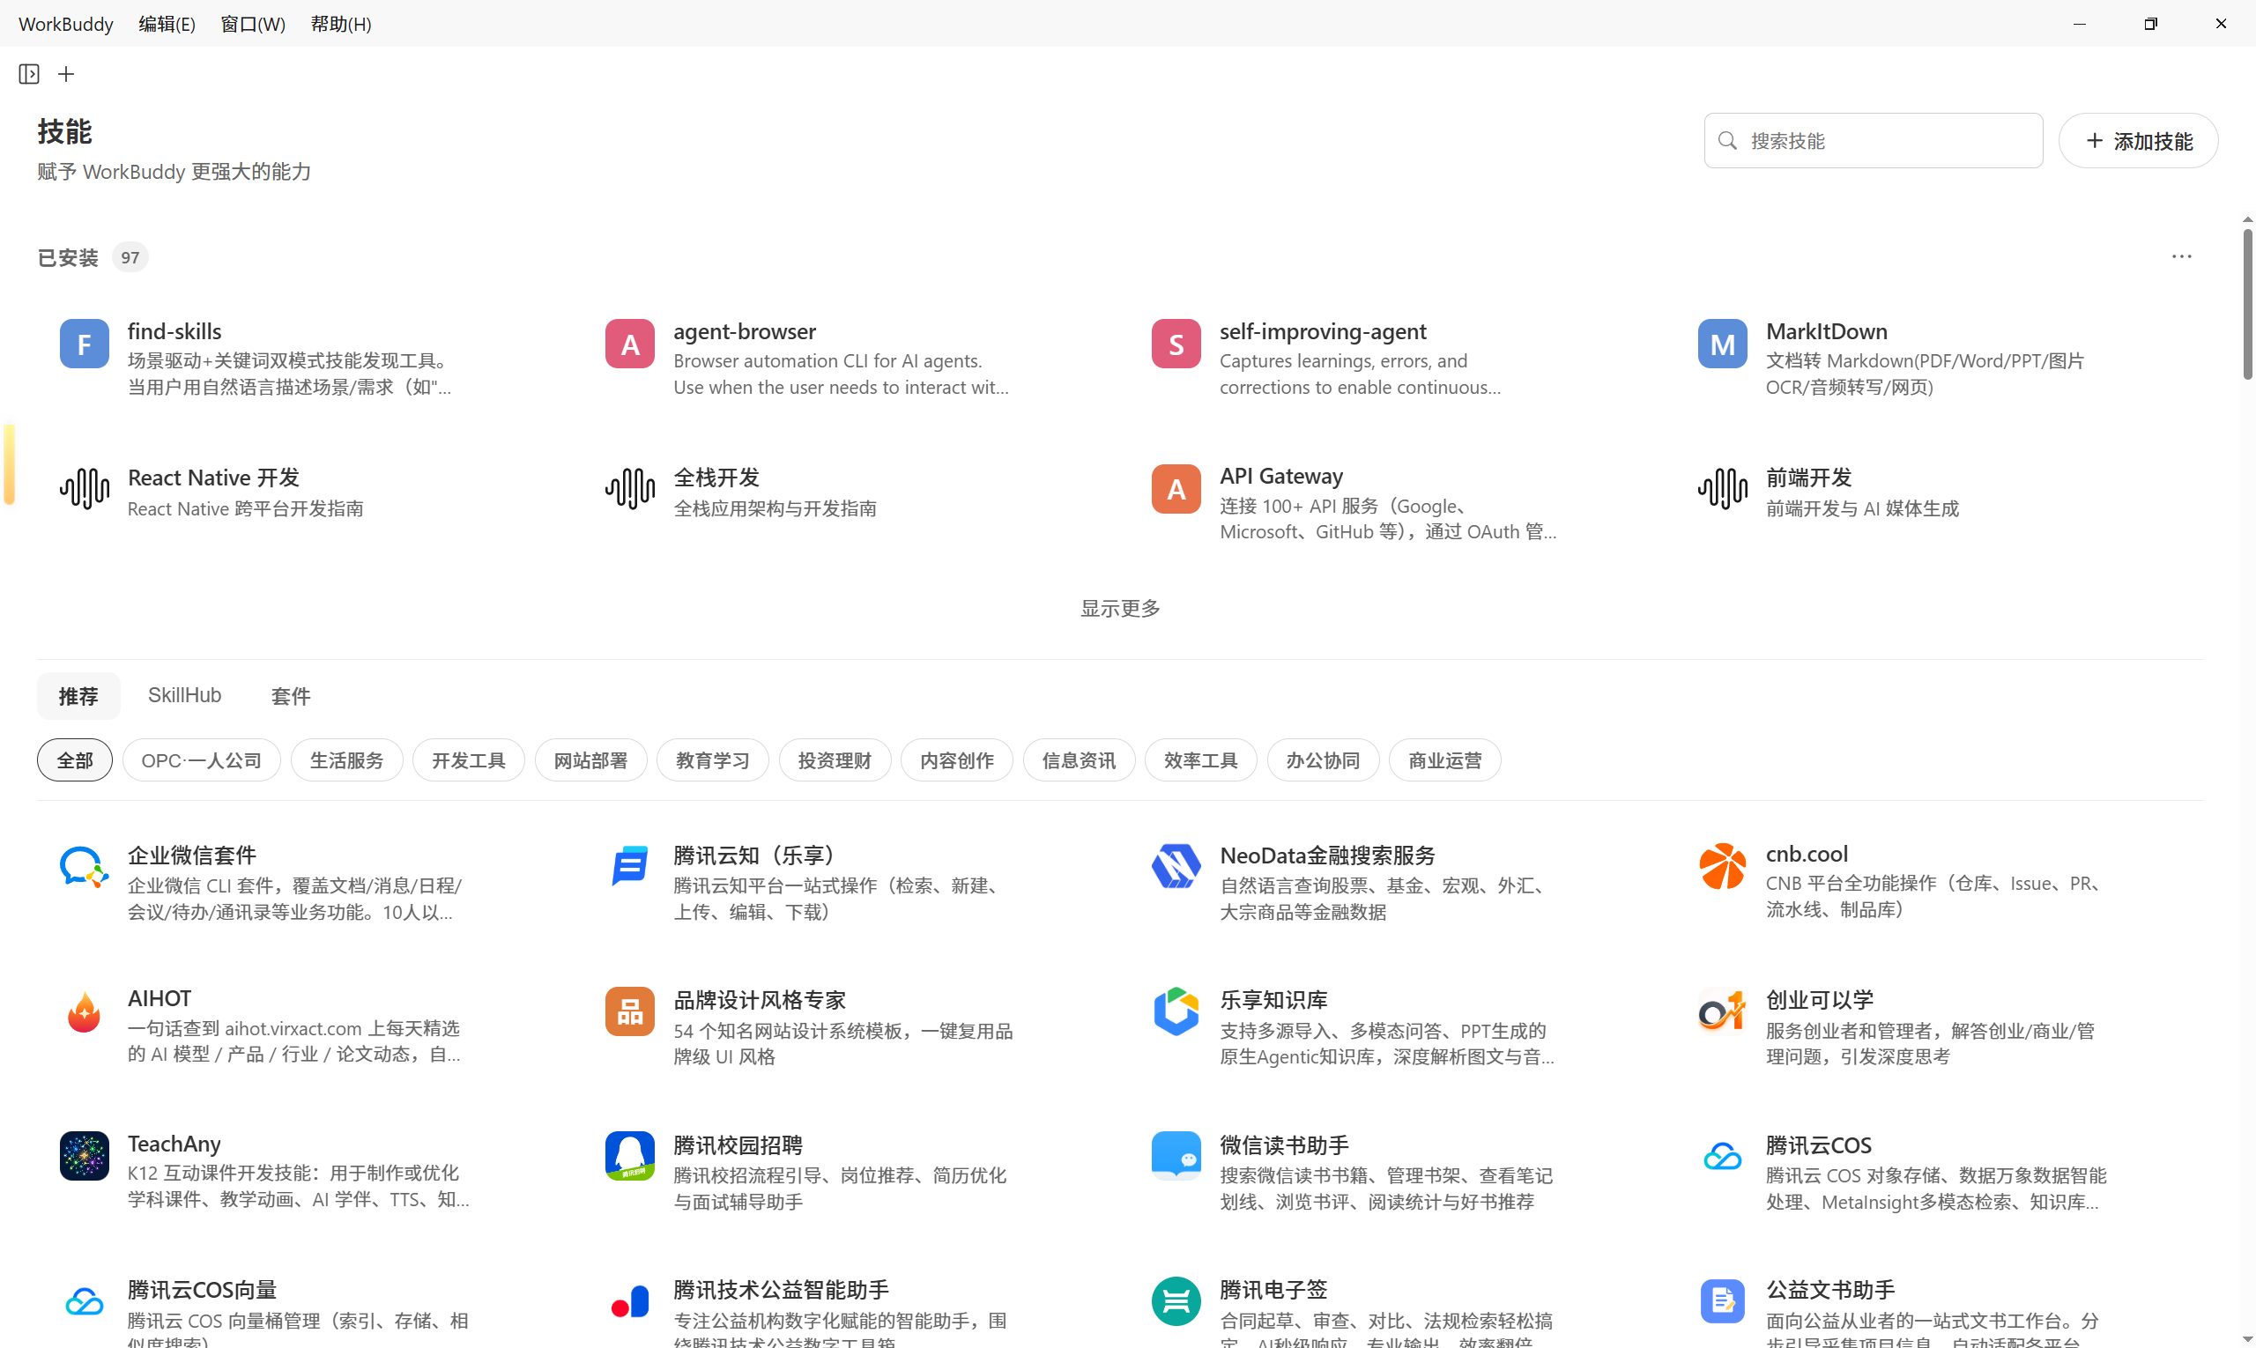Select the 生活服务 category filter
This screenshot has height=1348, width=2256.
click(347, 760)
